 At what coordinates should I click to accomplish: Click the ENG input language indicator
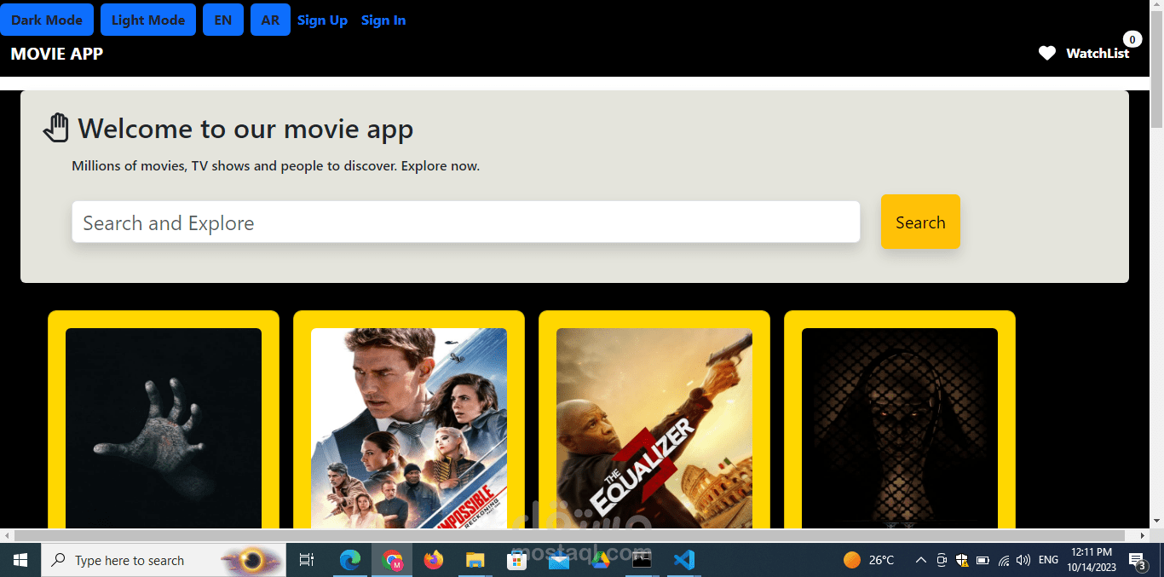[1049, 560]
